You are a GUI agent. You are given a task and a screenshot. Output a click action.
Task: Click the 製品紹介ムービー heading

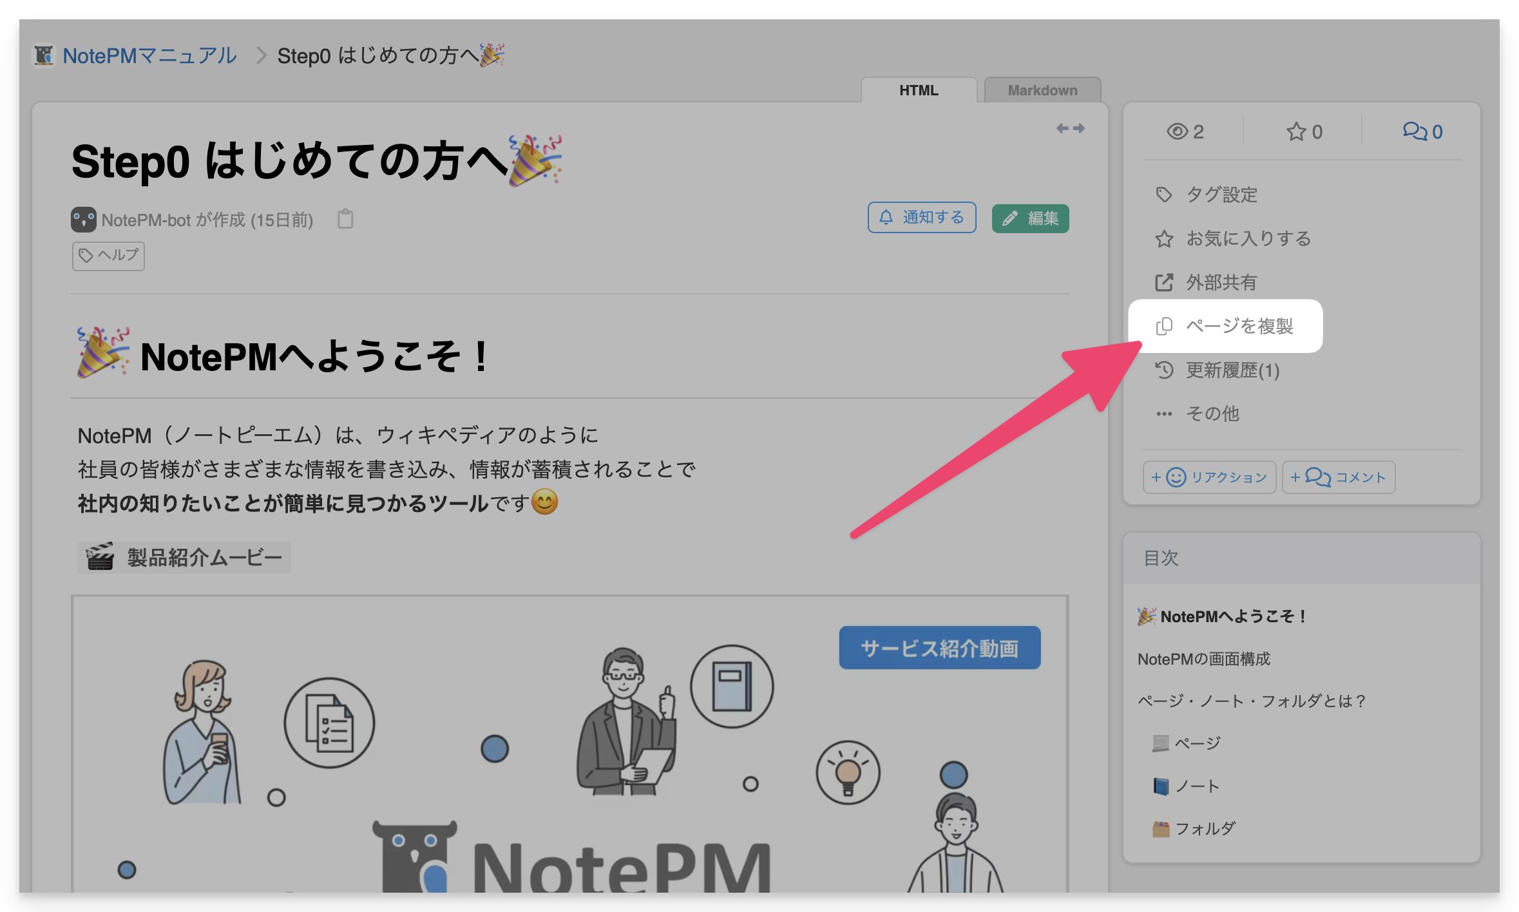pyautogui.click(x=184, y=557)
